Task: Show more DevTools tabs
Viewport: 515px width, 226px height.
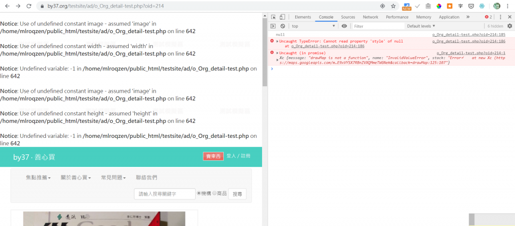Action: point(468,17)
